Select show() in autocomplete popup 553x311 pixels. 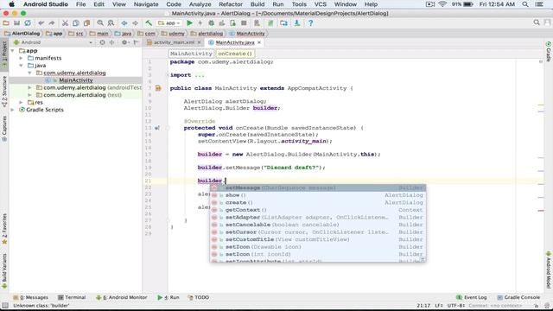click(318, 195)
